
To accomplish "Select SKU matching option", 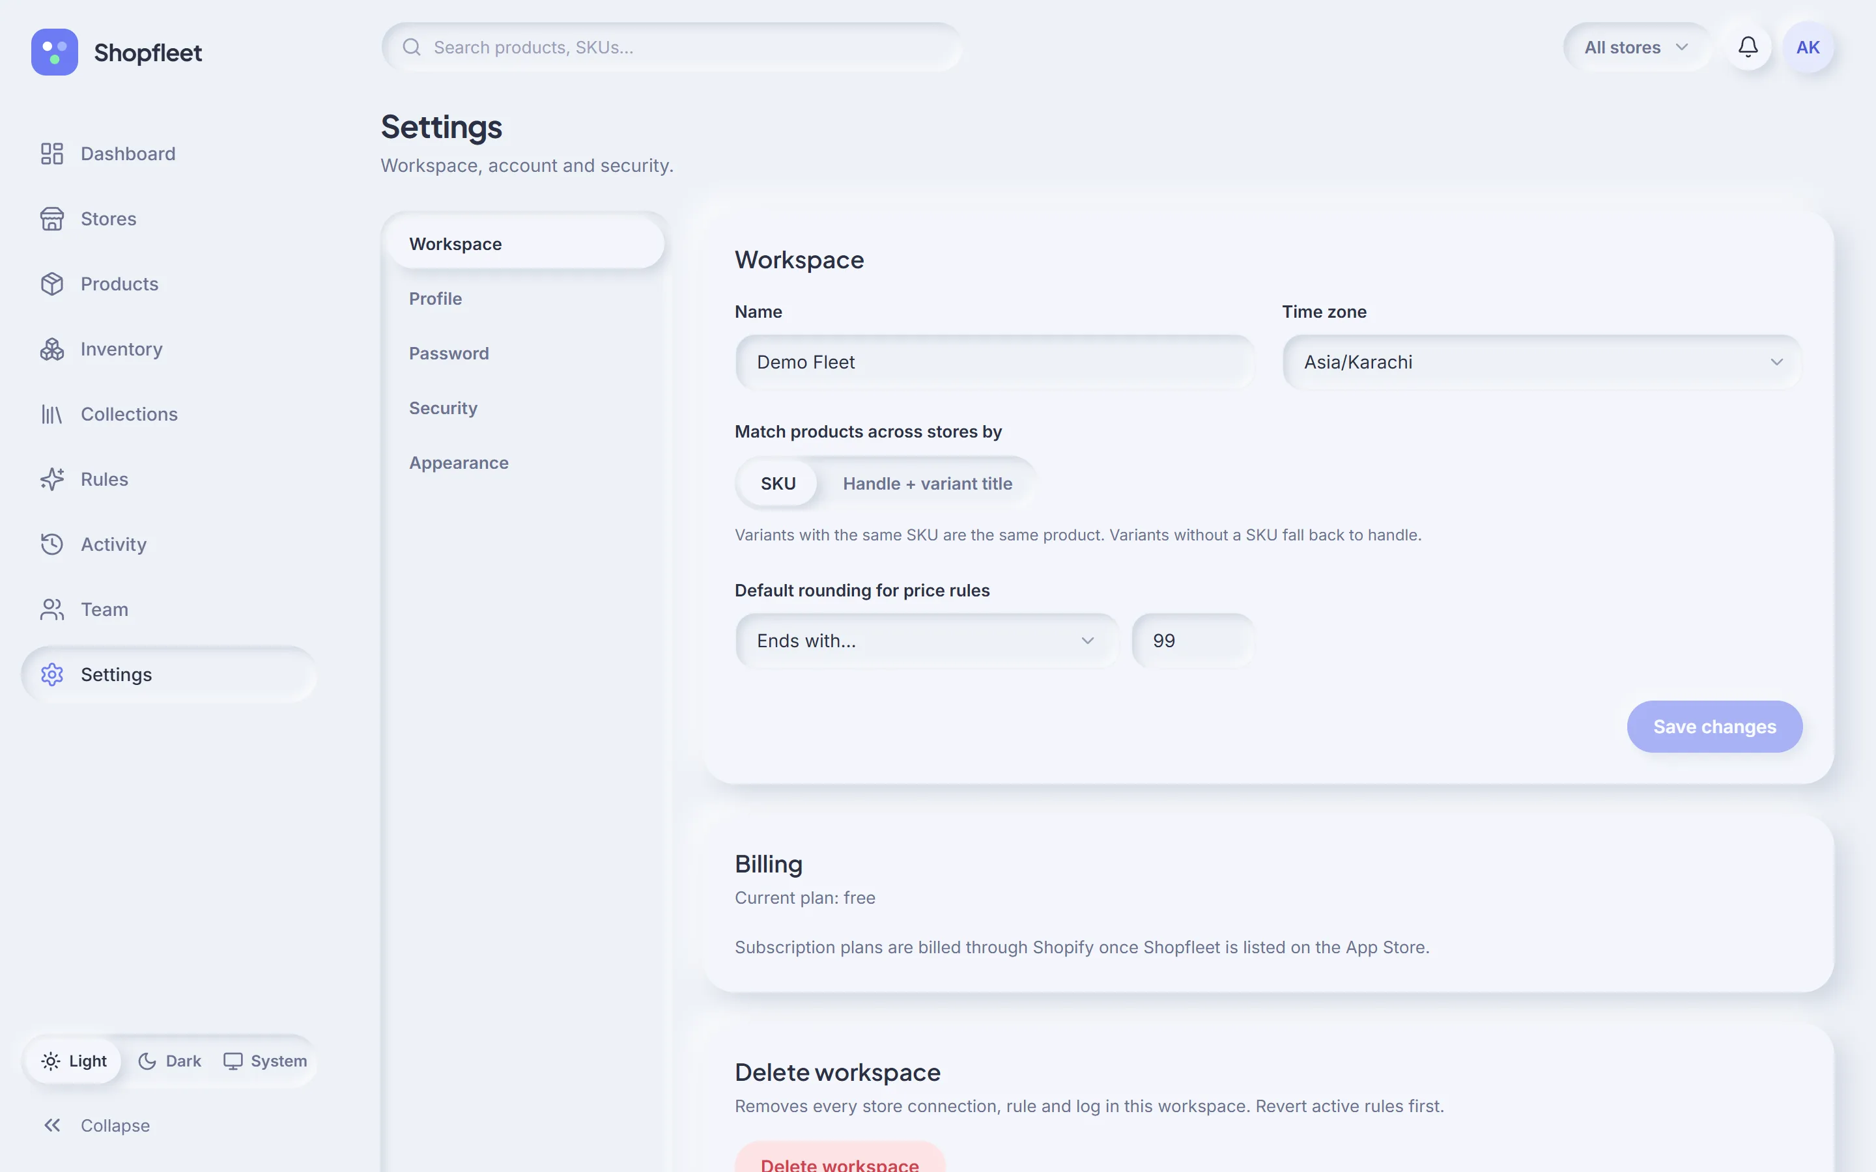I will 778,484.
